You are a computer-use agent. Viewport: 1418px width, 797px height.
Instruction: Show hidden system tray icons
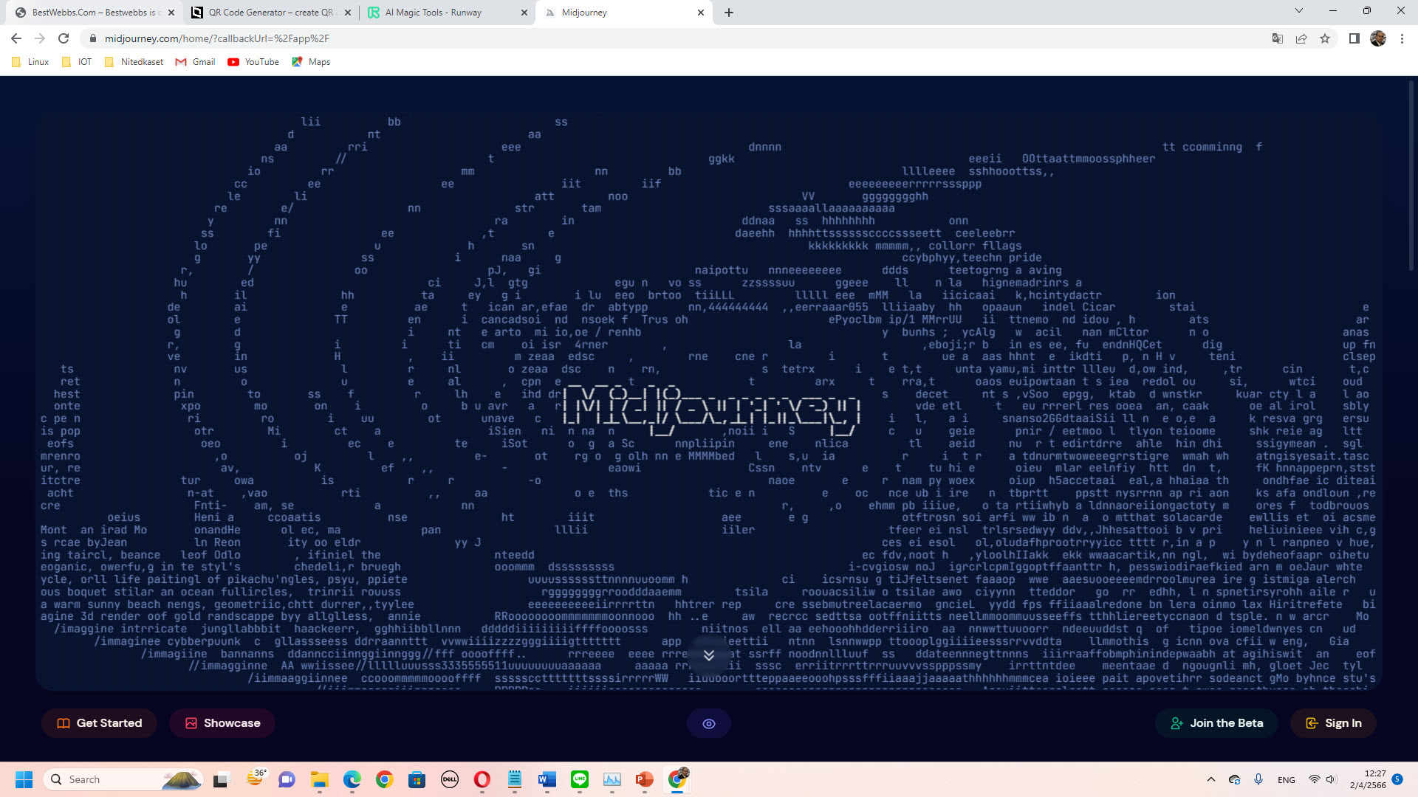tap(1211, 779)
